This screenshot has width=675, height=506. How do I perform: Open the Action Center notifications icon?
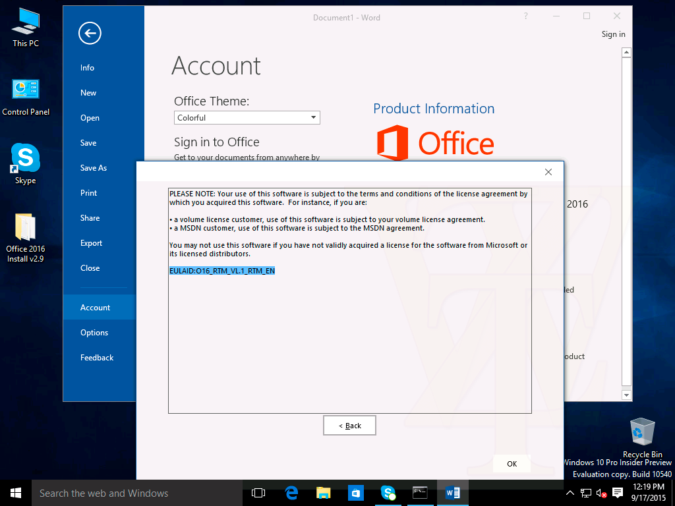coord(618,493)
